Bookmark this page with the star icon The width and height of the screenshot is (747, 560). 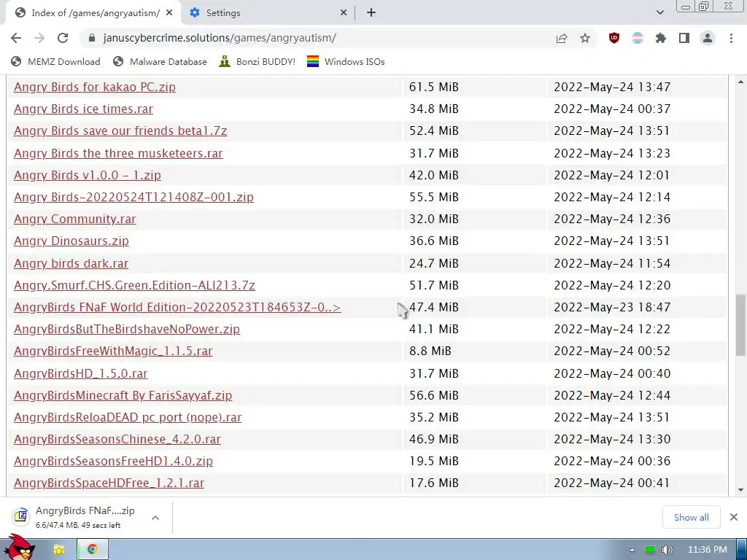[585, 38]
